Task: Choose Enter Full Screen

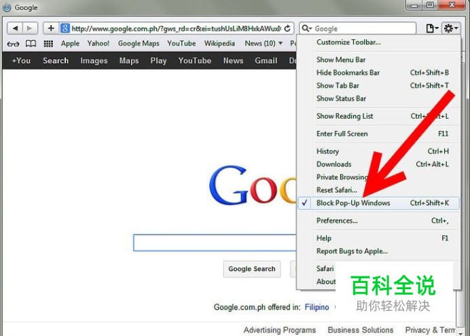Action: coord(378,134)
